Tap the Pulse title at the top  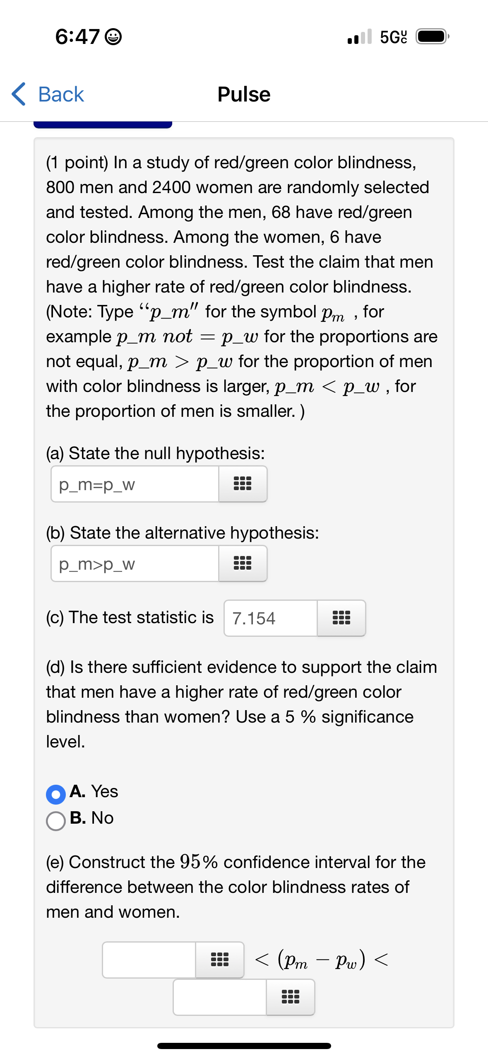[x=244, y=94]
